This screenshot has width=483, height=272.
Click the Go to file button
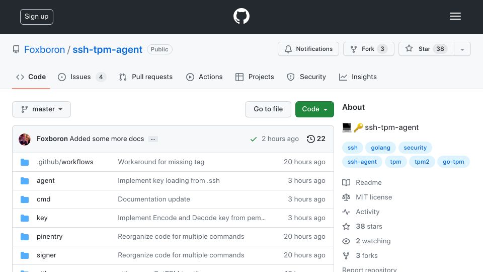tap(268, 109)
